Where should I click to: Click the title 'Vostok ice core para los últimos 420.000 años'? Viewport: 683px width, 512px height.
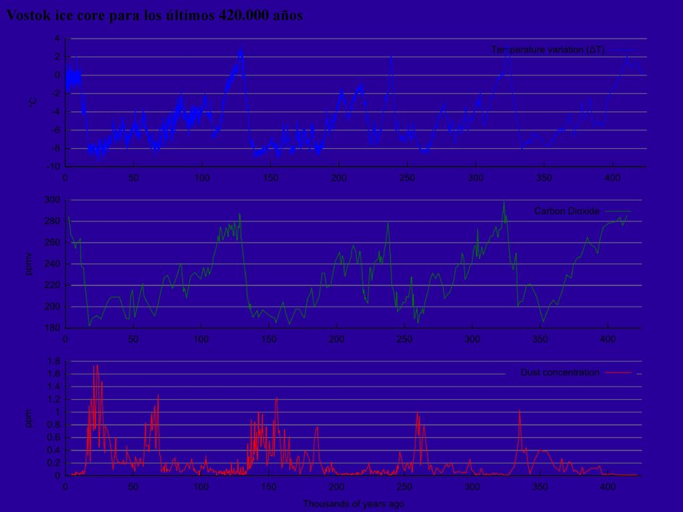155,15
